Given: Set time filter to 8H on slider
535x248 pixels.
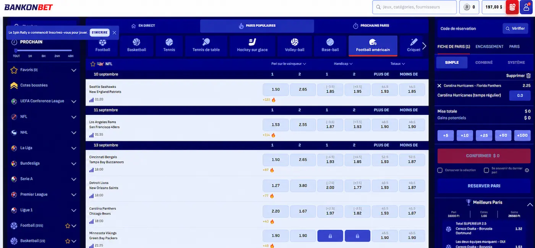Looking at the screenshot, I should pyautogui.click(x=43, y=56).
